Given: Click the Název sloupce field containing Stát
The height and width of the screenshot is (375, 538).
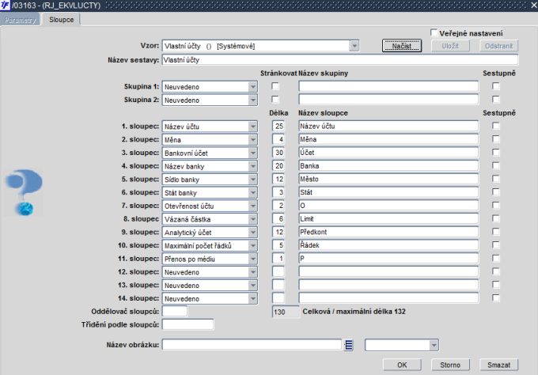Looking at the screenshot, I should [388, 192].
